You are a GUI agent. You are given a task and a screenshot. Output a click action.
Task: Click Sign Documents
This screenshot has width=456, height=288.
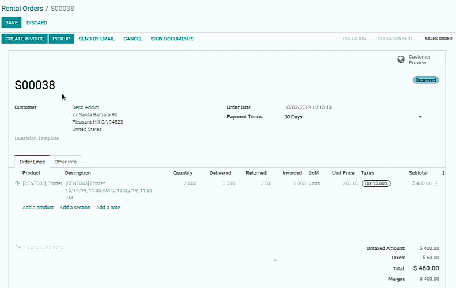click(173, 39)
